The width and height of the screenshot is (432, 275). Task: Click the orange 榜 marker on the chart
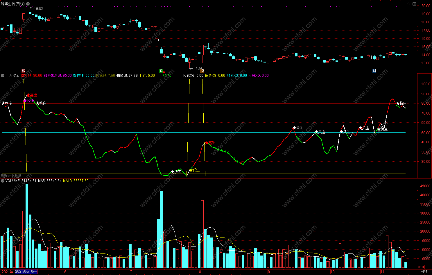coord(202,71)
